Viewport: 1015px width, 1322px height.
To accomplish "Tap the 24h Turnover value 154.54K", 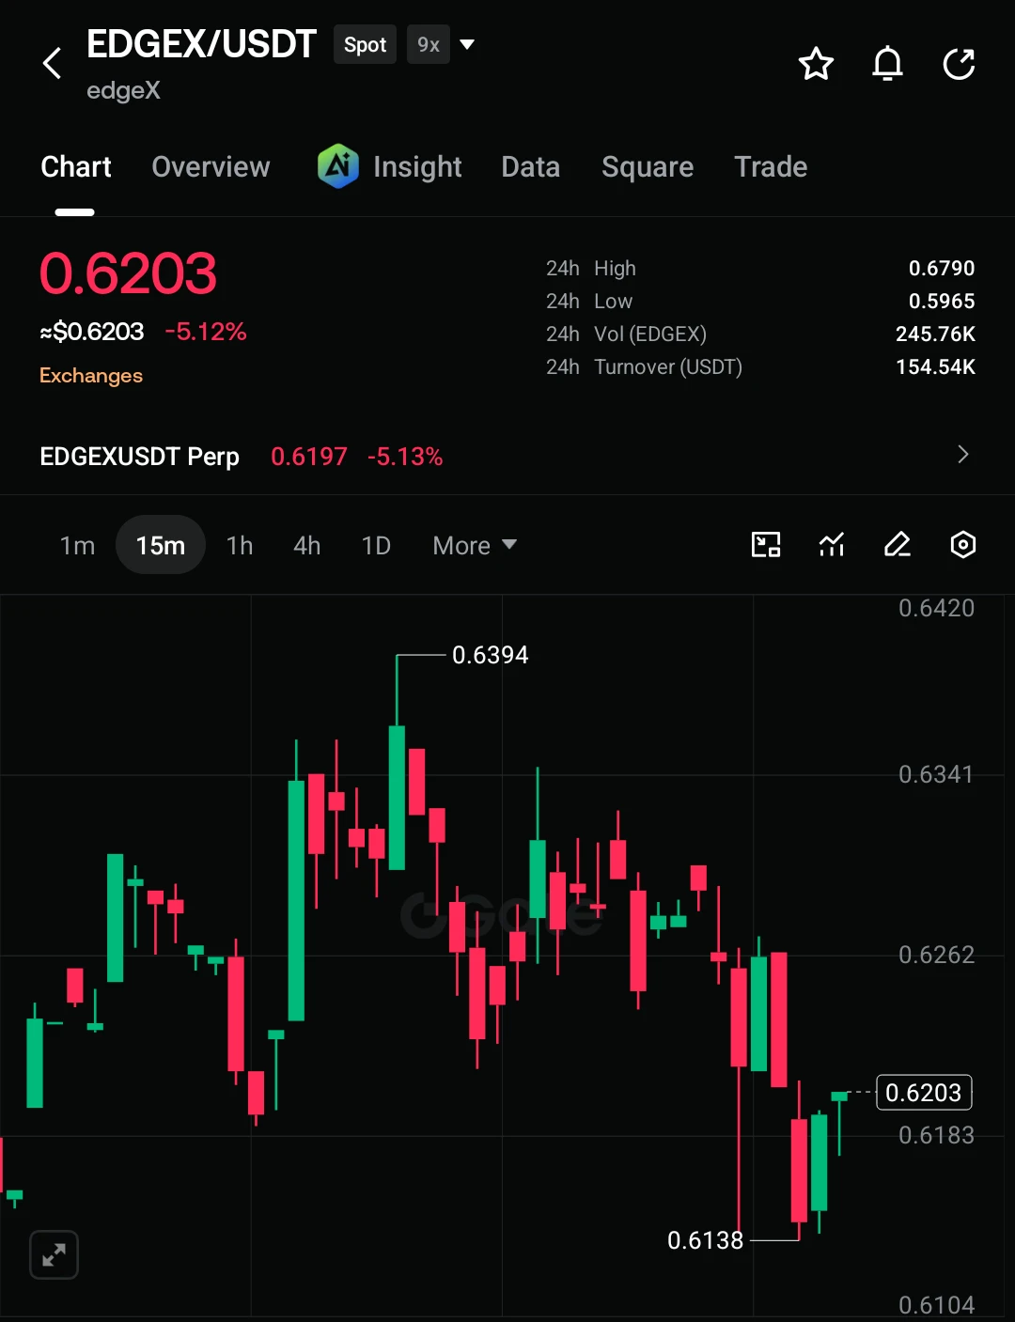I will coord(935,366).
